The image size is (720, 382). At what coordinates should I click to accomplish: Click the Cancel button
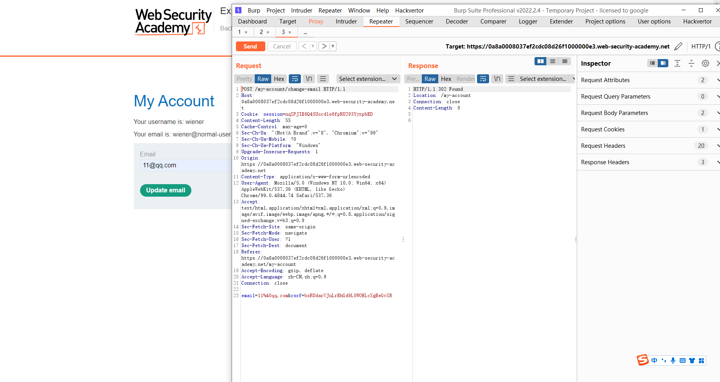tap(282, 47)
